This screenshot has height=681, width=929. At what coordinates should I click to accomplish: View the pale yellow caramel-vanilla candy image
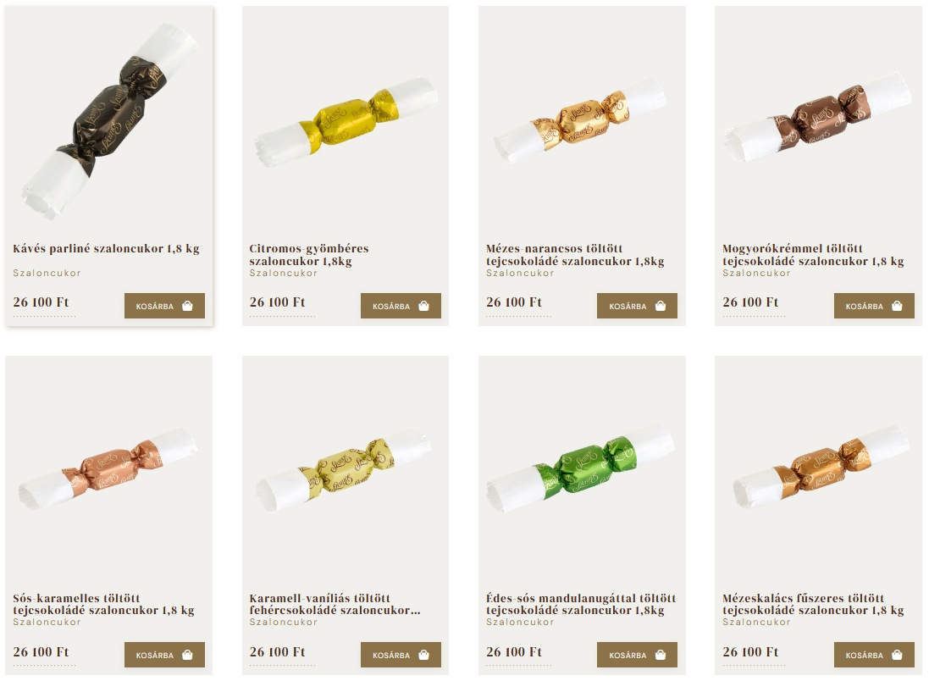342,468
